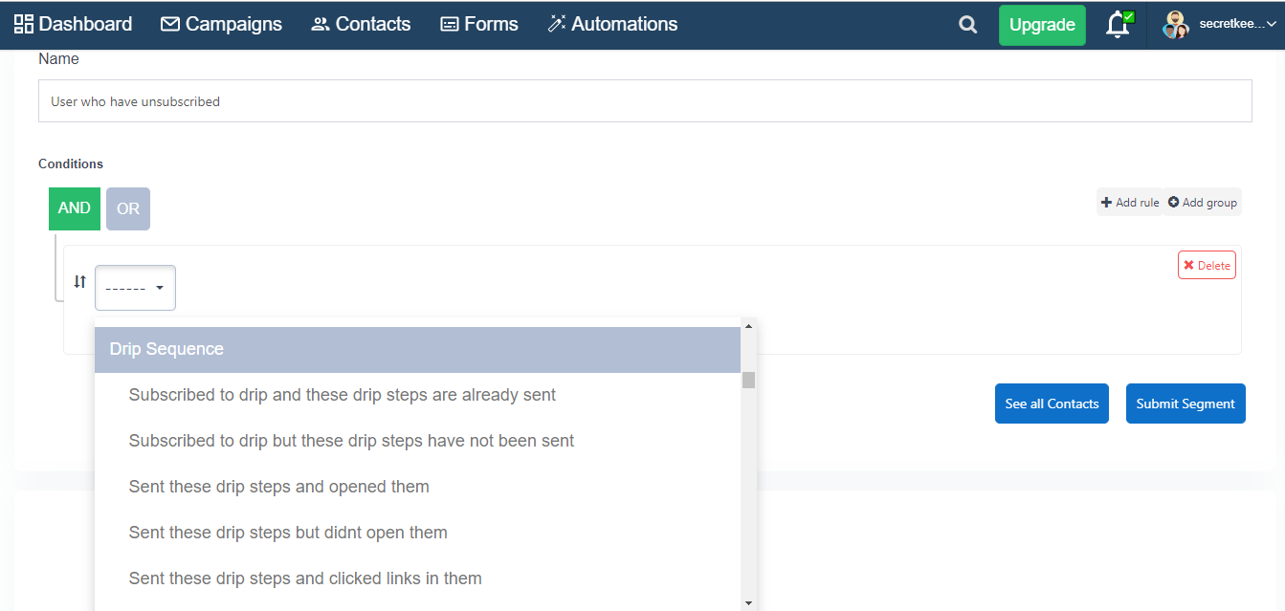Expand the account dropdown chevron
Image resolution: width=1285 pixels, height=611 pixels.
click(x=1272, y=25)
